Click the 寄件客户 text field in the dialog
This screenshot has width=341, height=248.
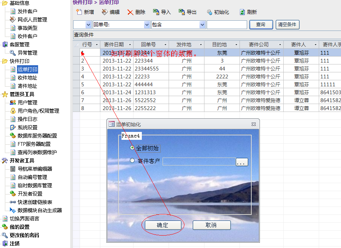pyautogui.click(x=199, y=161)
